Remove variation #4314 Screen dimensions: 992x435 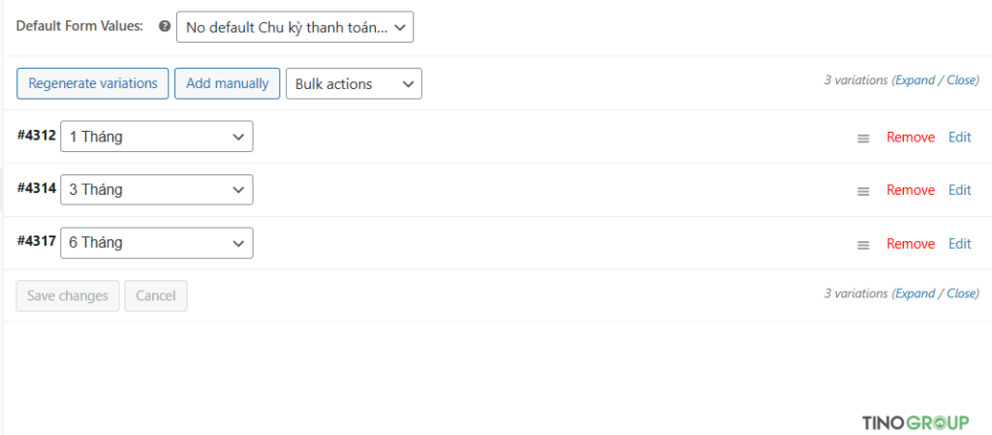tap(911, 190)
